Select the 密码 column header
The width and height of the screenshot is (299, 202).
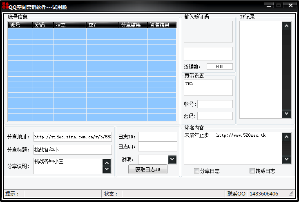(x=43, y=25)
